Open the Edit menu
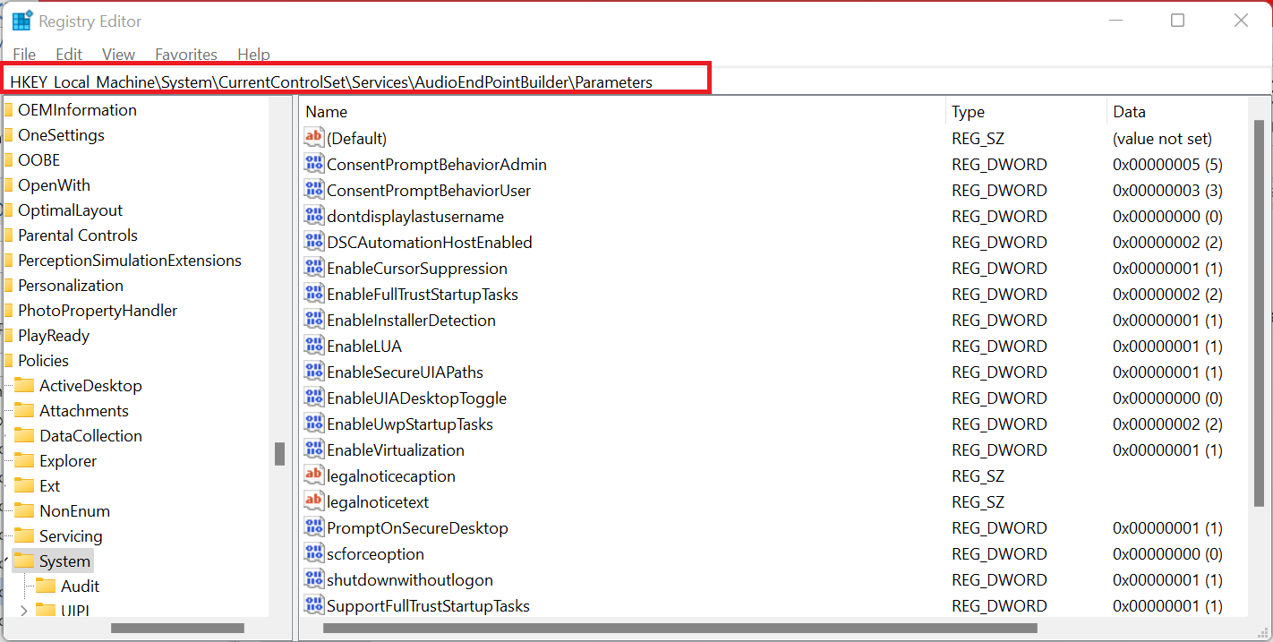Screen dimensions: 1273x642 click(x=69, y=55)
